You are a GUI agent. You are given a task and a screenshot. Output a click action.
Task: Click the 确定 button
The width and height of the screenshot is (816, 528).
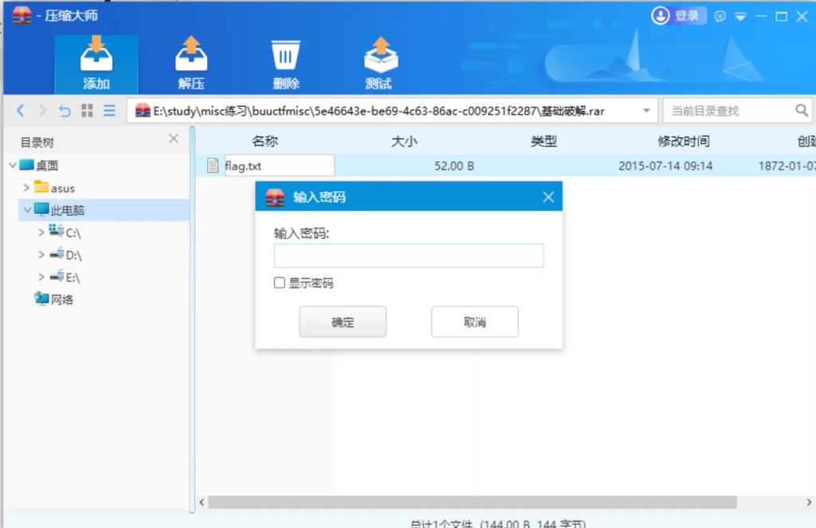coord(343,322)
